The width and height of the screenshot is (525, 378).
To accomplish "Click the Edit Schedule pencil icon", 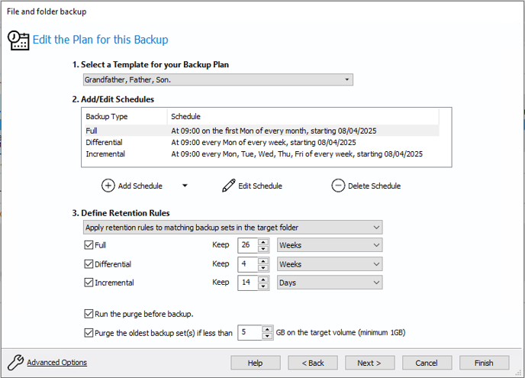I will 229,186.
